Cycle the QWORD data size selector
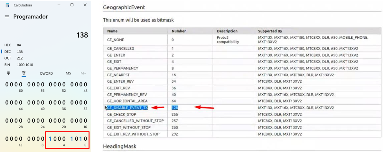This screenshot has height=152, width=383. click(x=46, y=73)
